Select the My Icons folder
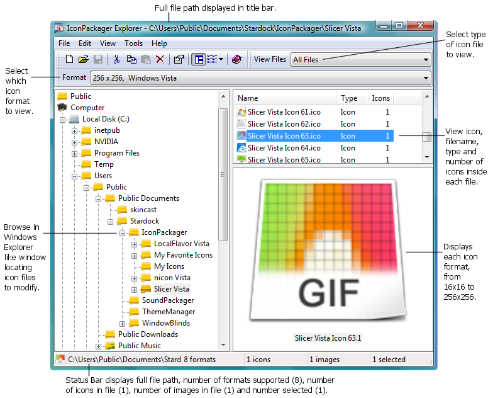This screenshot has height=398, width=488. pyautogui.click(x=169, y=266)
